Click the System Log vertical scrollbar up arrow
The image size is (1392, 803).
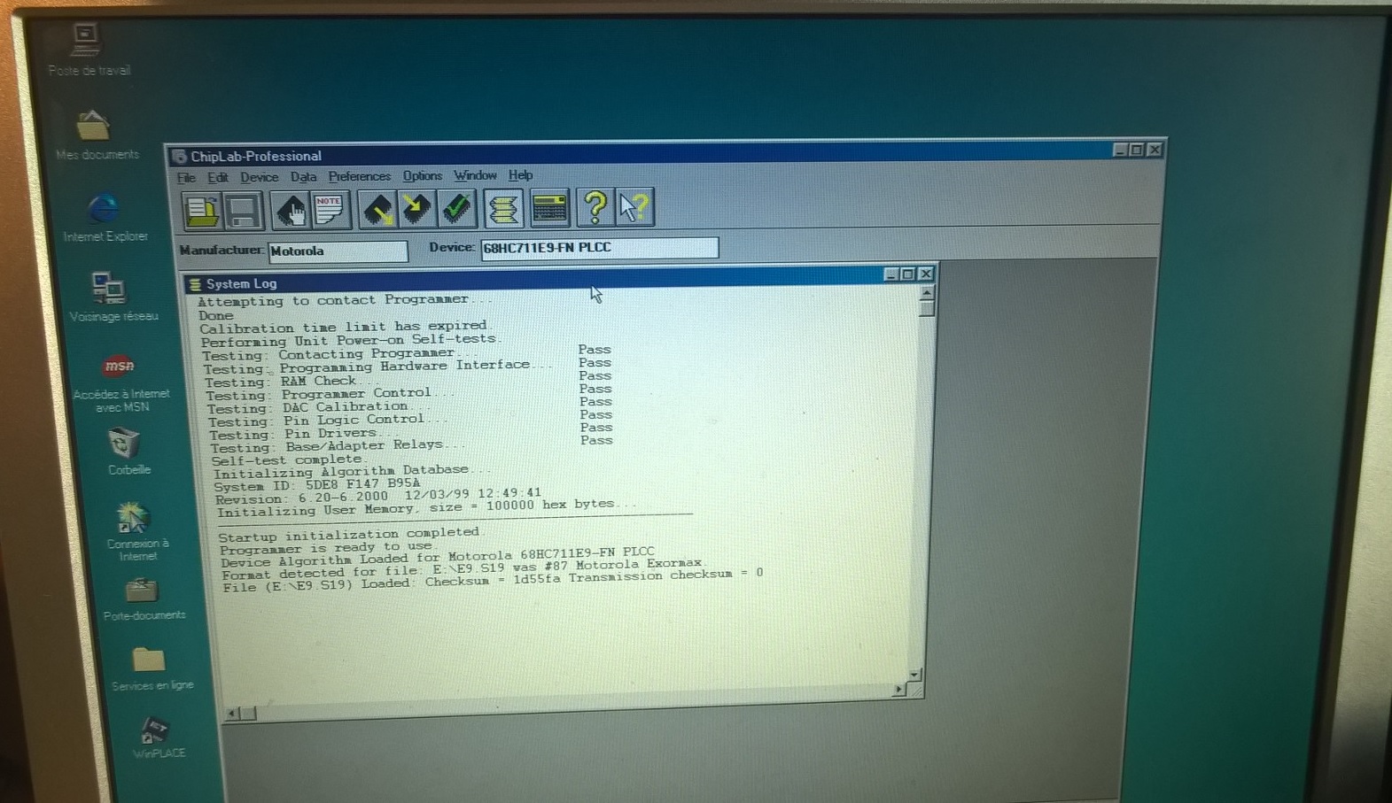click(926, 293)
